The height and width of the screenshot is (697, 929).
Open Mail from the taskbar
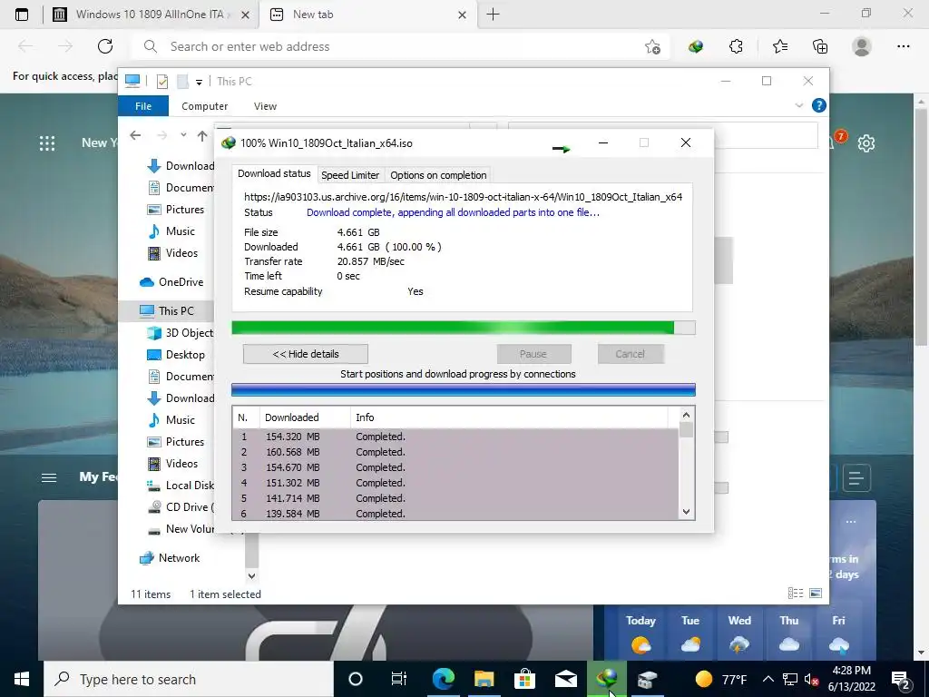pos(566,679)
